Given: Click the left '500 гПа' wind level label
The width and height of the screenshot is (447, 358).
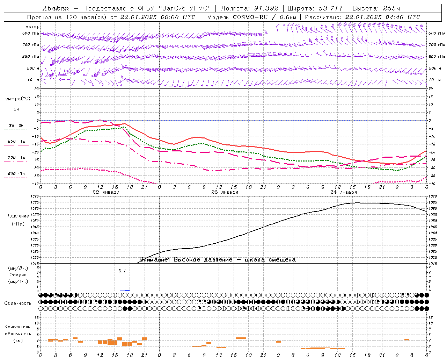Looking at the screenshot, I should [31, 33].
